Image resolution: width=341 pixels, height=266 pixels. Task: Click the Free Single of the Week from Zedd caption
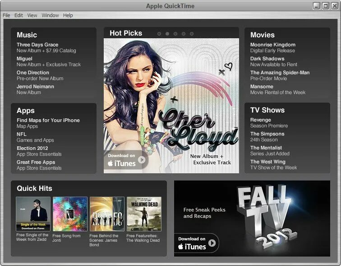pos(32,237)
